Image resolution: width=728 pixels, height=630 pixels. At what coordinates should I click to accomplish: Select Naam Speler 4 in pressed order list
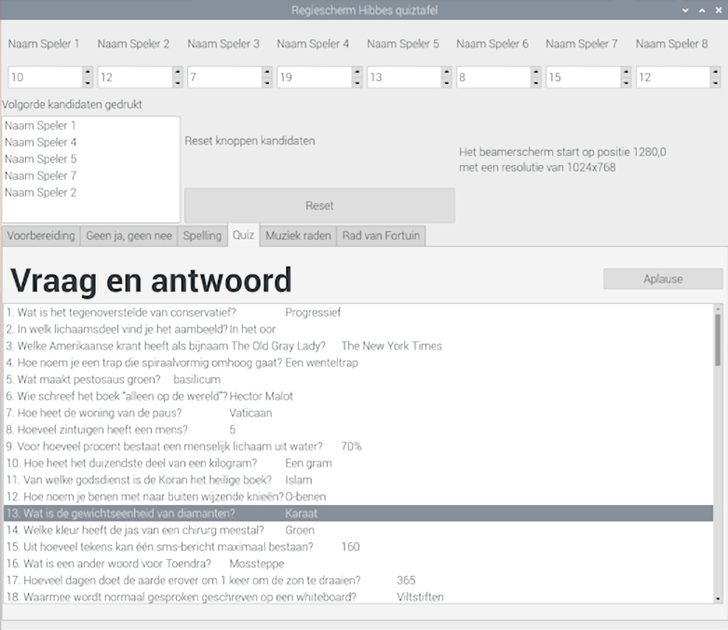pyautogui.click(x=41, y=143)
